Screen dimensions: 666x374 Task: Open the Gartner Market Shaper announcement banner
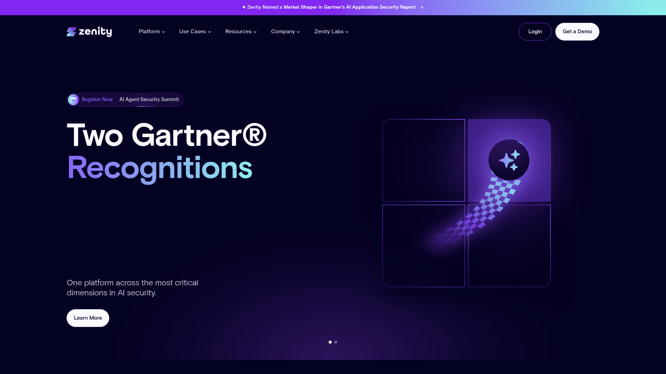(x=332, y=7)
